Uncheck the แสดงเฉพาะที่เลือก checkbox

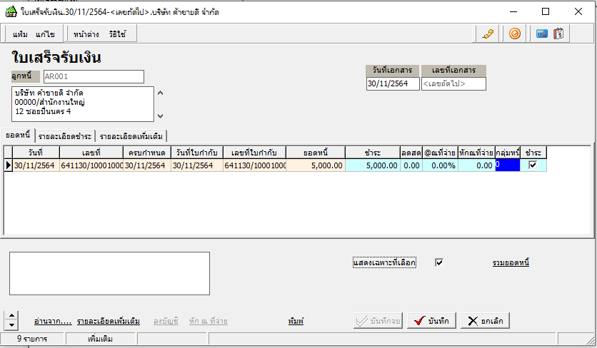(x=439, y=262)
